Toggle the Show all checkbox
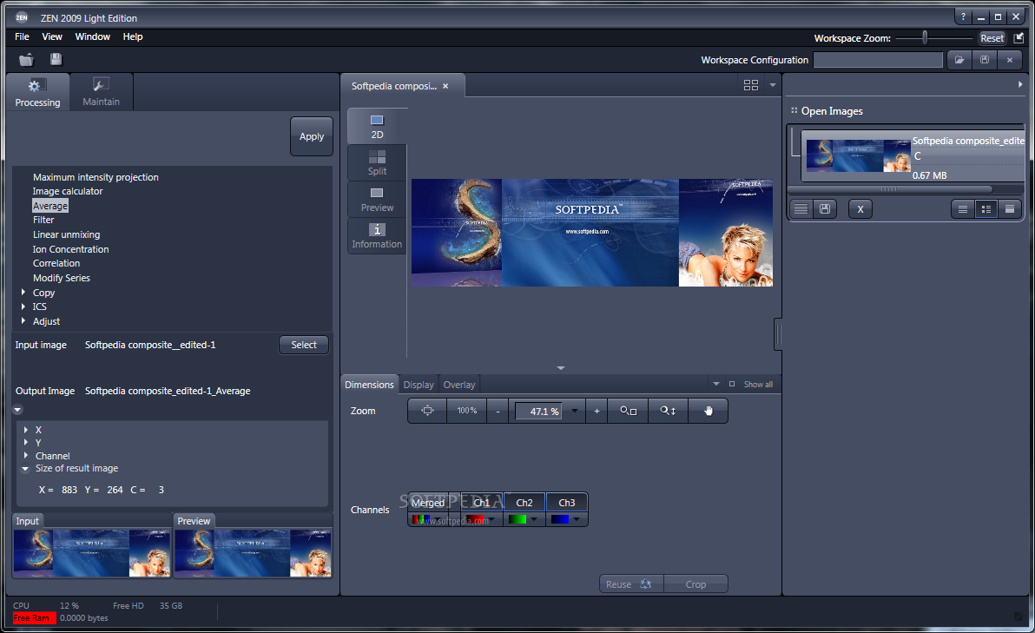The height and width of the screenshot is (633, 1035). coord(731,384)
